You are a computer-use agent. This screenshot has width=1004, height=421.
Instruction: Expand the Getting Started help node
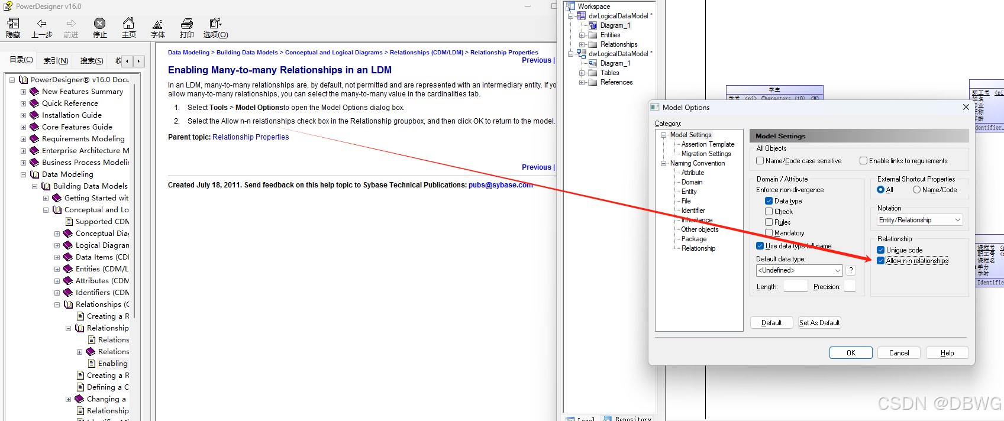(46, 198)
